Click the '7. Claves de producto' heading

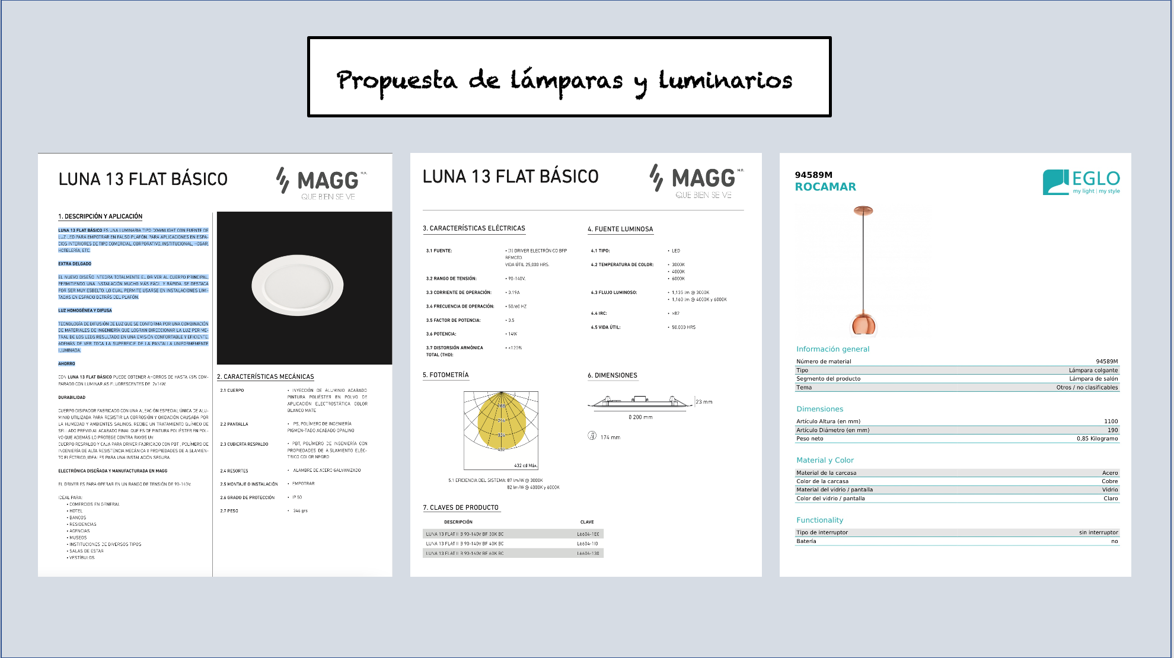pos(461,507)
